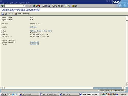The width and height of the screenshot is (128, 96).
Task: Open the File Log menu
Action: pos(5,3)
